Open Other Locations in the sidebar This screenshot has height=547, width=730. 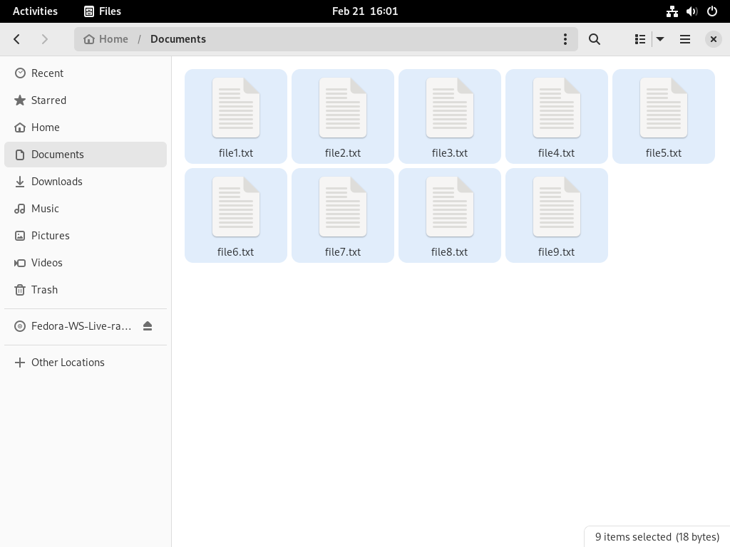click(86, 363)
